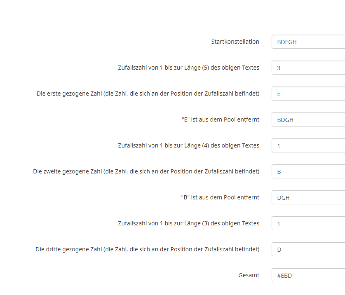This screenshot has width=345, height=295.
Task: Click the Startkonstellation label
Action: coord(235,42)
